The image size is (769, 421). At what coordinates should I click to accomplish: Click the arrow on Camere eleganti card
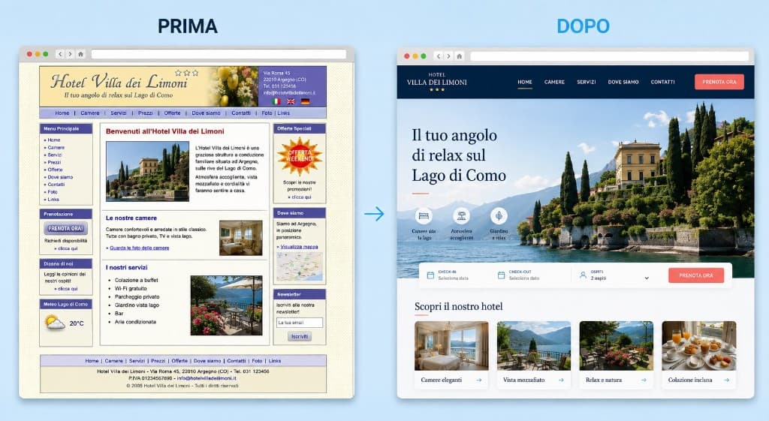(478, 380)
